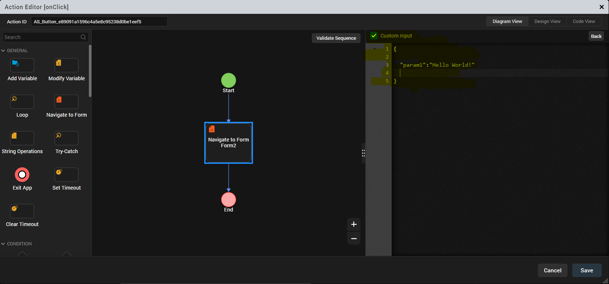Select the Clear Timeout icon
The height and width of the screenshot is (284, 609).
pyautogui.click(x=22, y=211)
